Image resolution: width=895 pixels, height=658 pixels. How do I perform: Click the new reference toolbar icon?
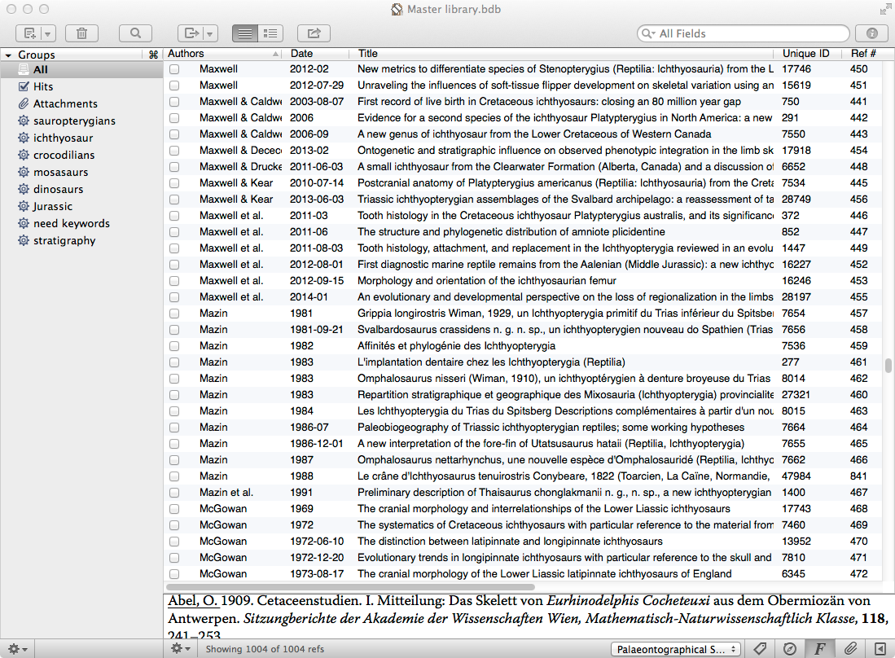[x=29, y=33]
